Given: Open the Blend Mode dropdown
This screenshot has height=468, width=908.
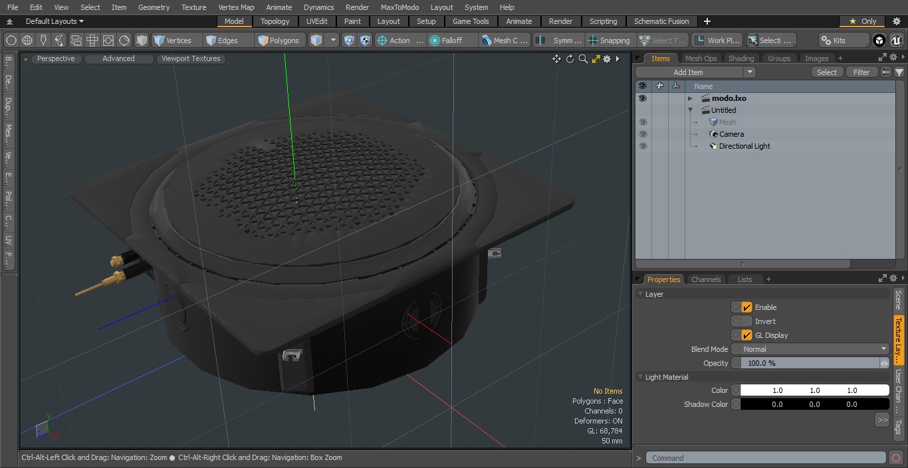Looking at the screenshot, I should pyautogui.click(x=810, y=349).
